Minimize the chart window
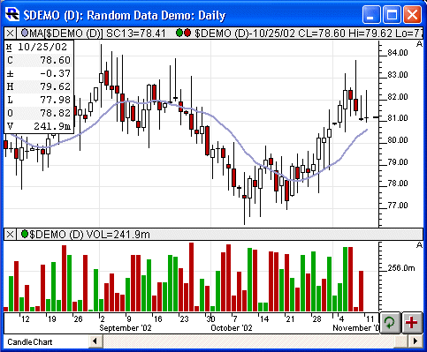 tap(370, 15)
